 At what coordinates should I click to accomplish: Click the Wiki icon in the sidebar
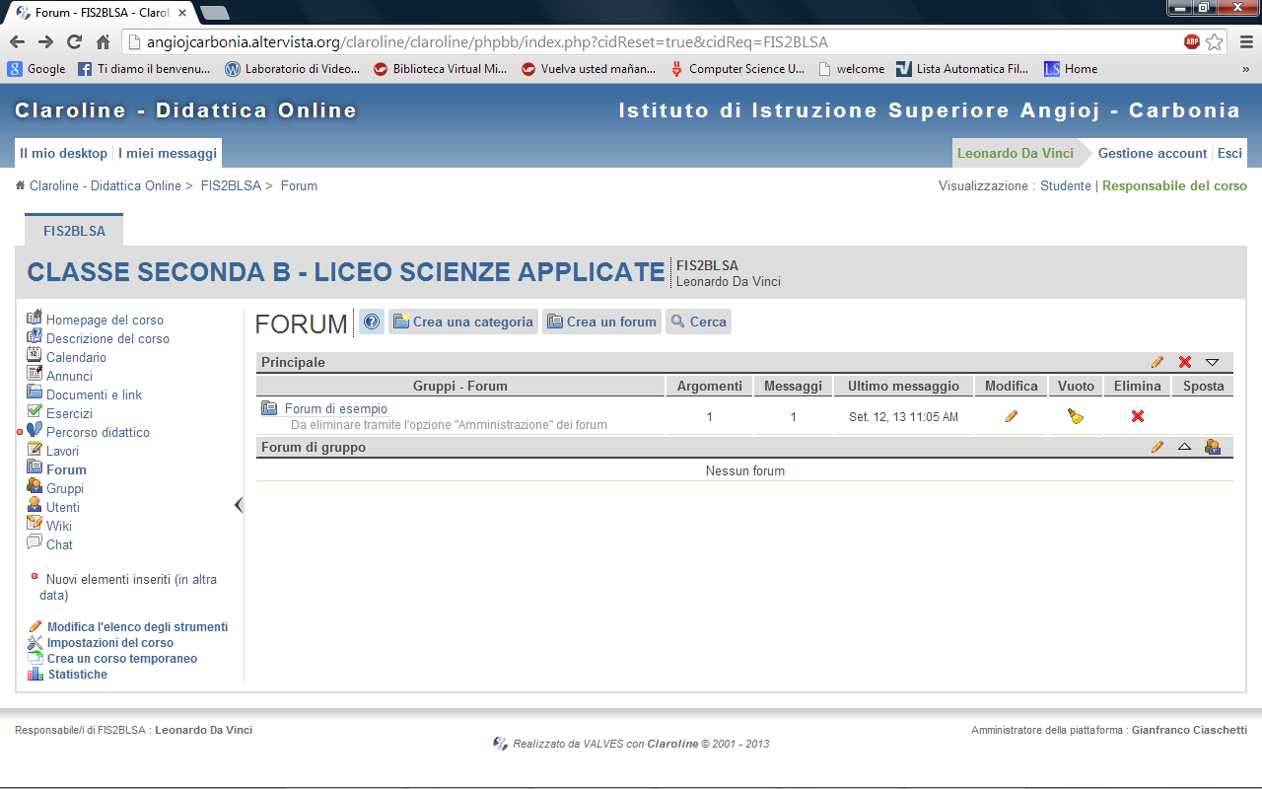[x=35, y=524]
